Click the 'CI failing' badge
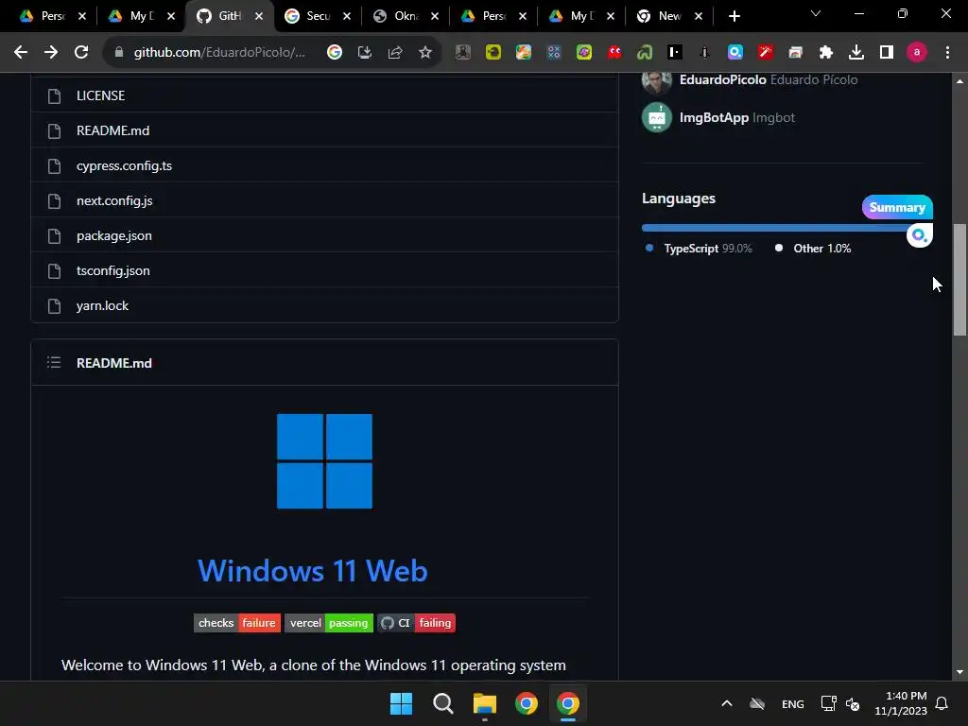The width and height of the screenshot is (968, 726). click(x=416, y=623)
